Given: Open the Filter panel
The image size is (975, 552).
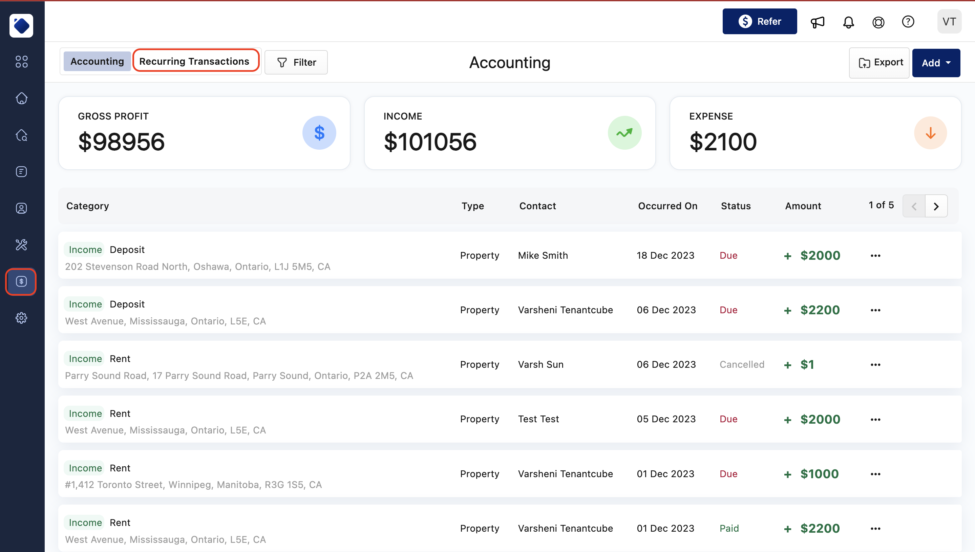Looking at the screenshot, I should pos(296,63).
